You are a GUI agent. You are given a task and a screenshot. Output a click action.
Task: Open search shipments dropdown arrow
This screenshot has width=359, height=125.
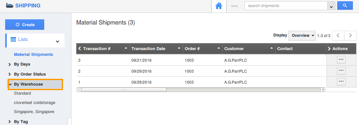click(331, 6)
